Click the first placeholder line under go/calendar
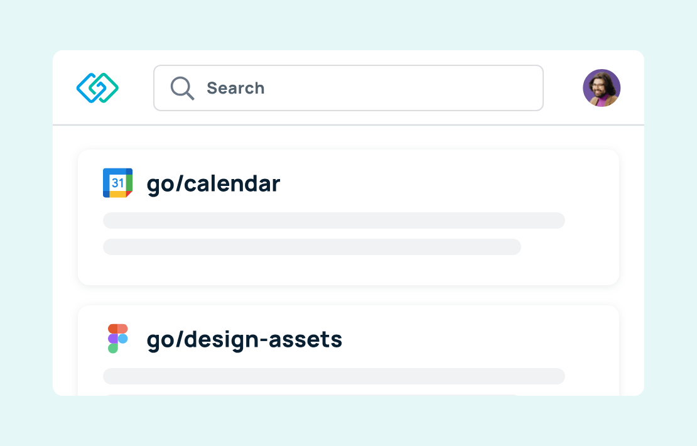697x446 pixels. pyautogui.click(x=334, y=220)
